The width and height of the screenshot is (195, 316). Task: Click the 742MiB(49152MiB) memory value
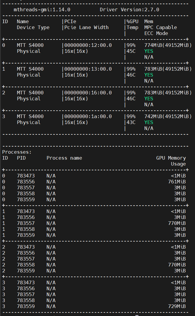coord(168,116)
